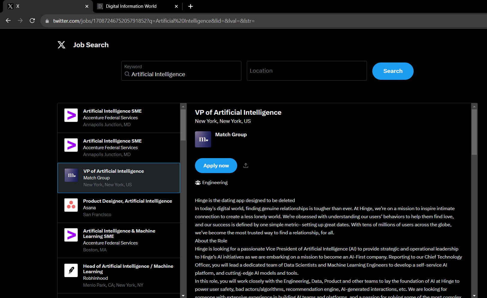Click the job list scrollbar thumb
Screen dimensions: 487x298
point(183,125)
